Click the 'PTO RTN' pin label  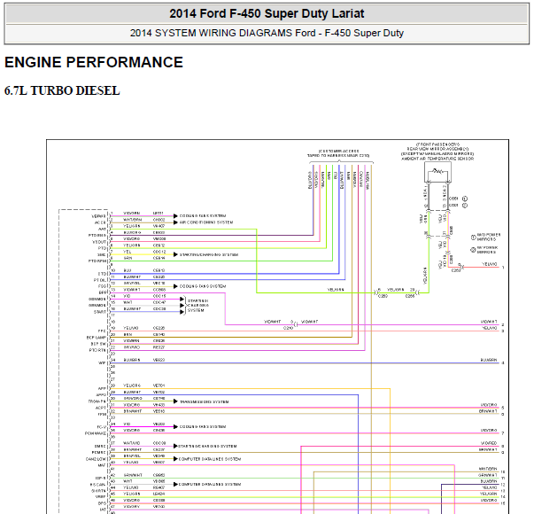(97, 350)
